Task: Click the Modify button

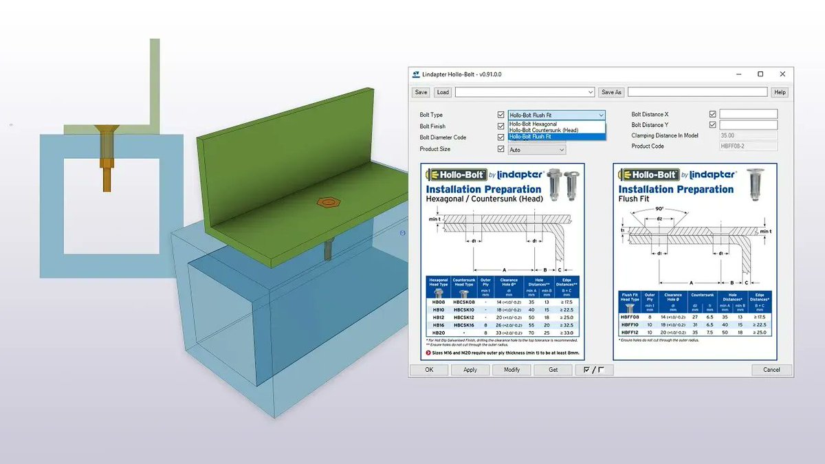Action: click(511, 370)
